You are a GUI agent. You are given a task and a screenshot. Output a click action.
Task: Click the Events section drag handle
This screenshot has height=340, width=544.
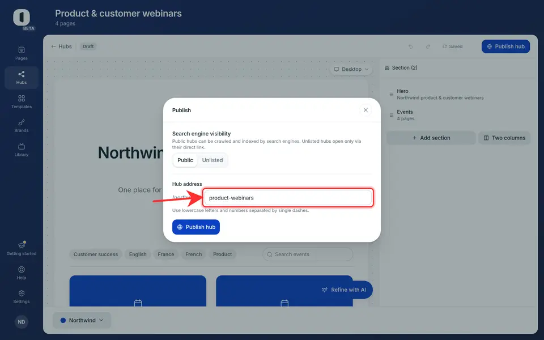[x=392, y=115]
